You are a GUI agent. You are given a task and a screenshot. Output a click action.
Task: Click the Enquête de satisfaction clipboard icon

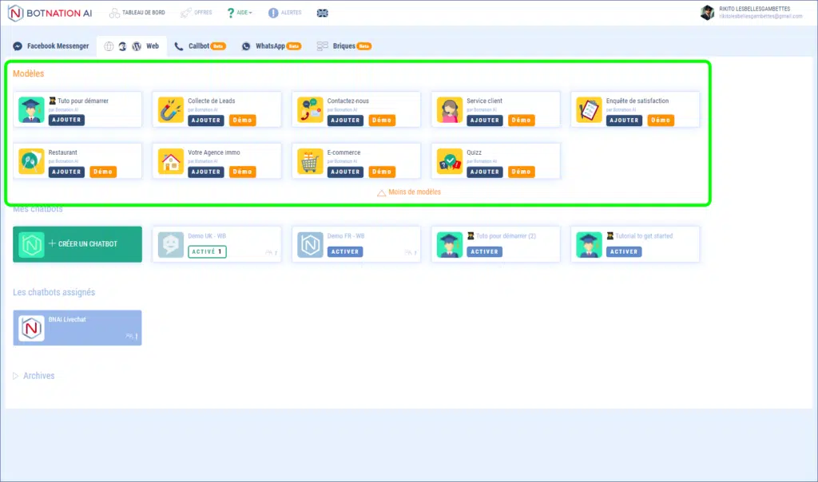pos(589,109)
